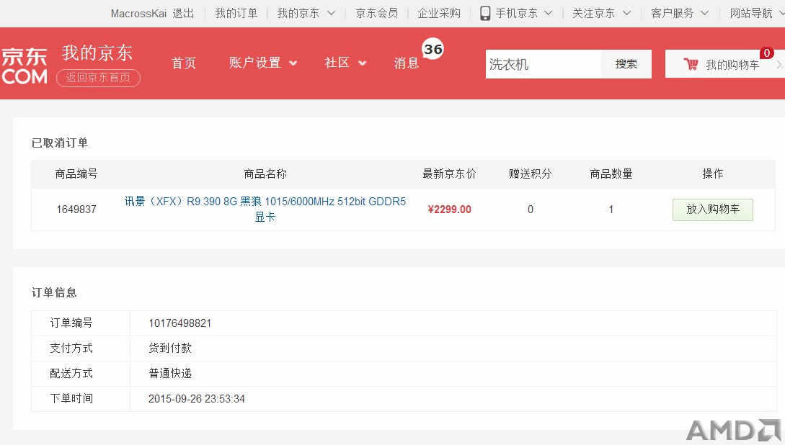
Task: Click the 支付方式 row label
Action: pyautogui.click(x=71, y=348)
